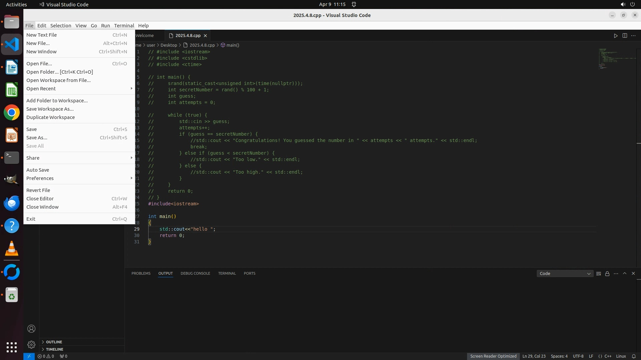Open the Accounts icon in the activity bar
The width and height of the screenshot is (641, 360).
coord(31,329)
